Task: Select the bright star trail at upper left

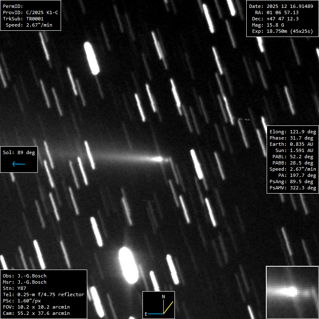Action: (x=91, y=58)
